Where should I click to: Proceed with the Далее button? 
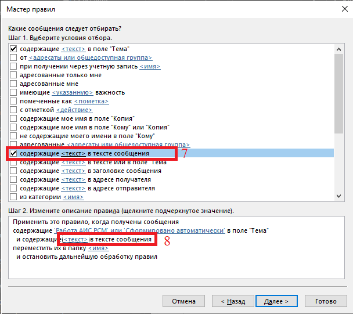click(x=278, y=302)
